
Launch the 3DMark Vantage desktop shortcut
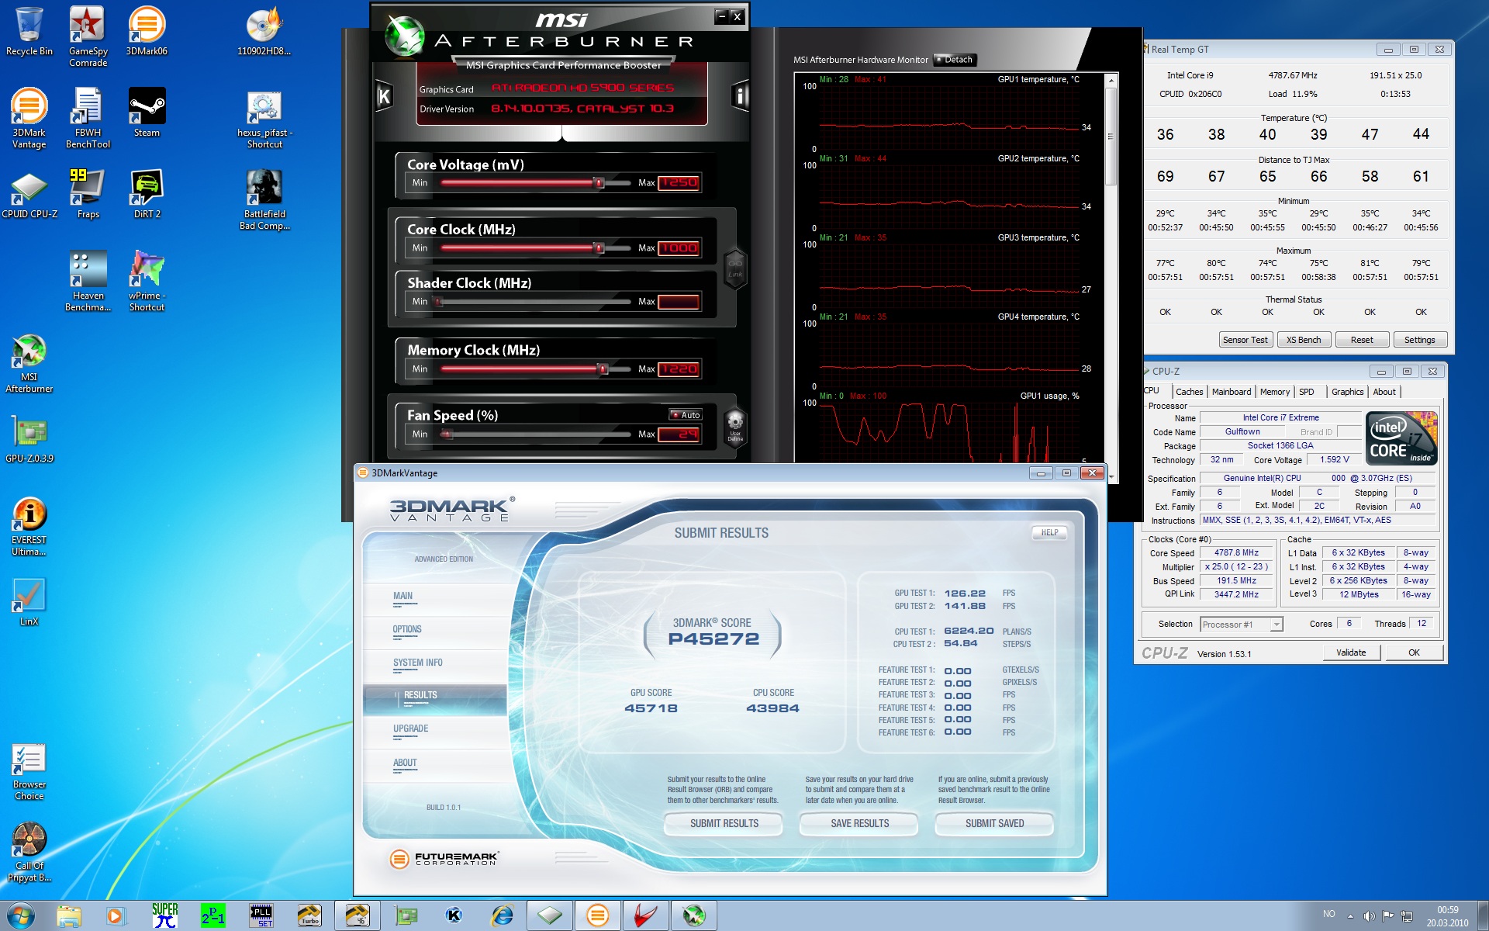click(x=29, y=118)
